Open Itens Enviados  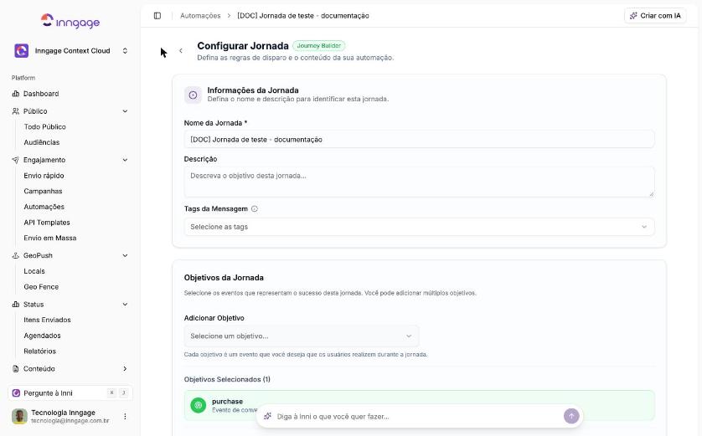click(47, 320)
